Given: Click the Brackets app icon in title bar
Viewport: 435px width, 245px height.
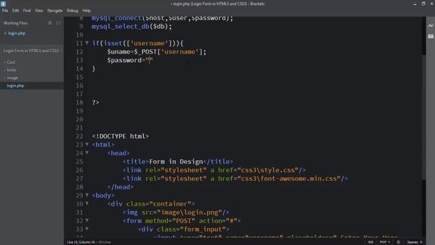Looking at the screenshot, I should 3,3.
